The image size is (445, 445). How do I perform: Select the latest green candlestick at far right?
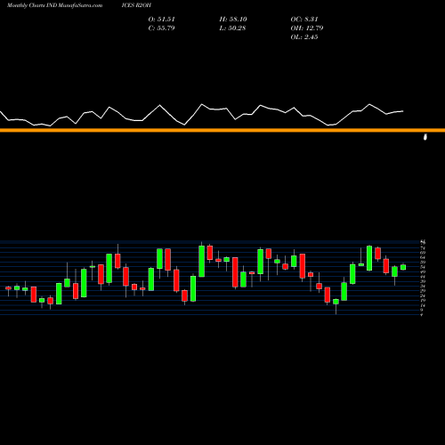pyautogui.click(x=403, y=267)
